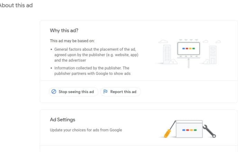Click the flag icon beside Report this ad
This screenshot has width=242, height=152.
coord(105,92)
